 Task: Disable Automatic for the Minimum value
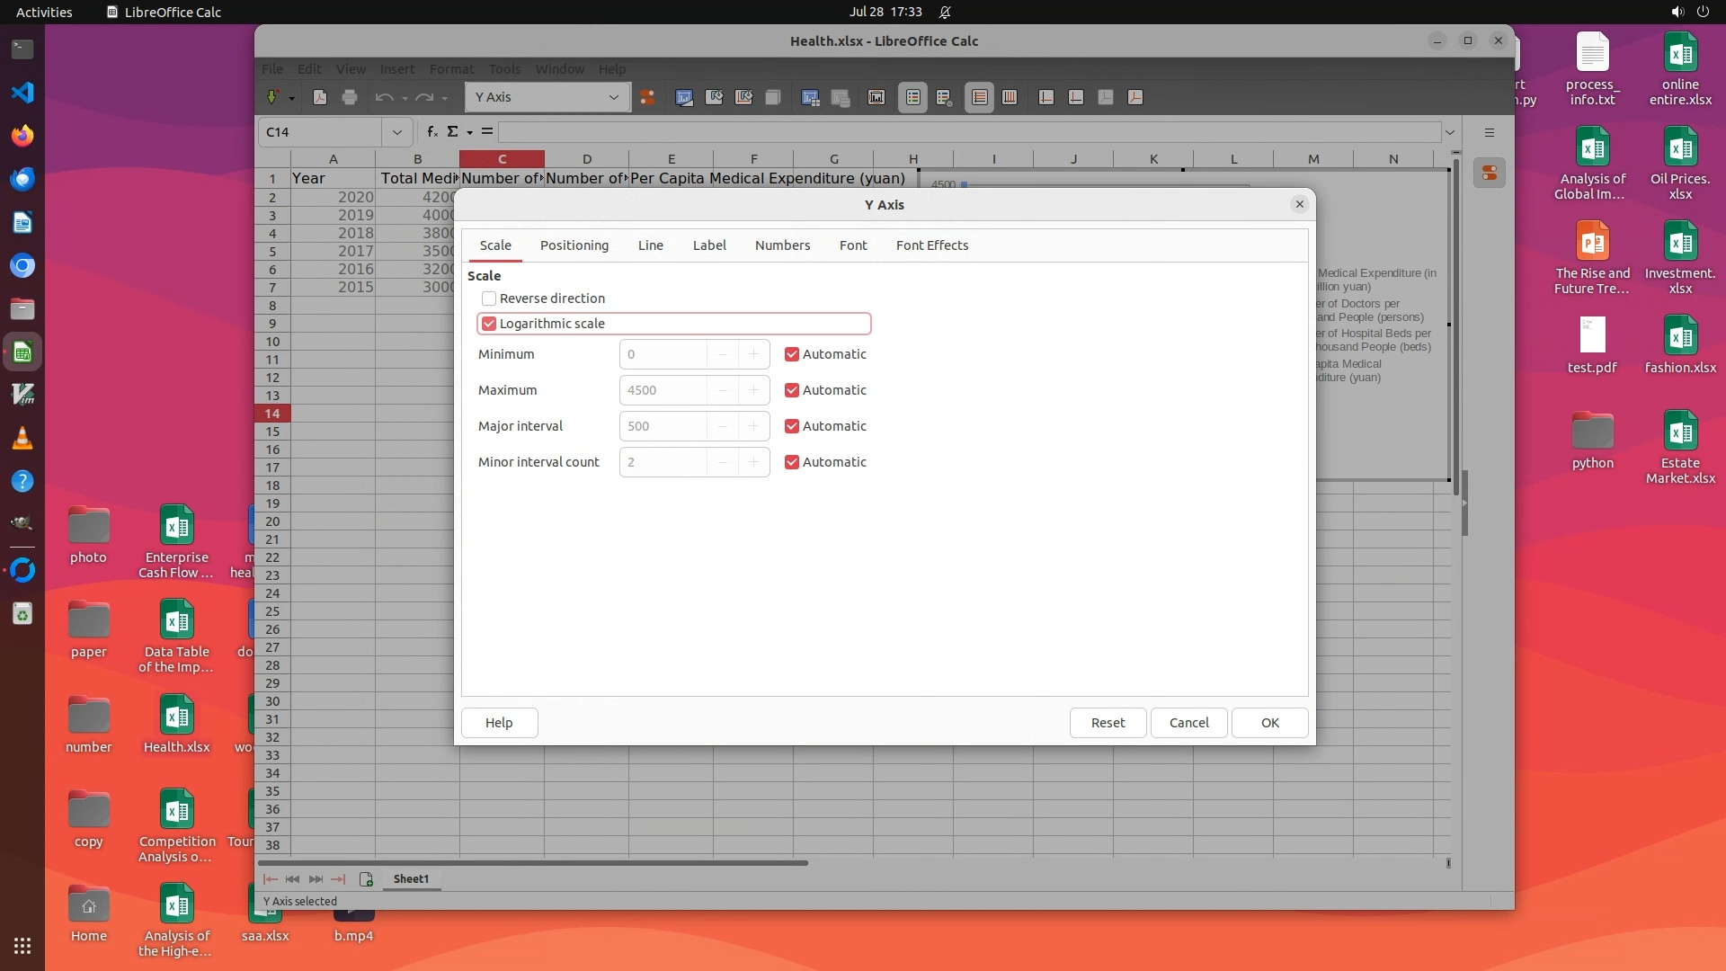pyautogui.click(x=792, y=354)
